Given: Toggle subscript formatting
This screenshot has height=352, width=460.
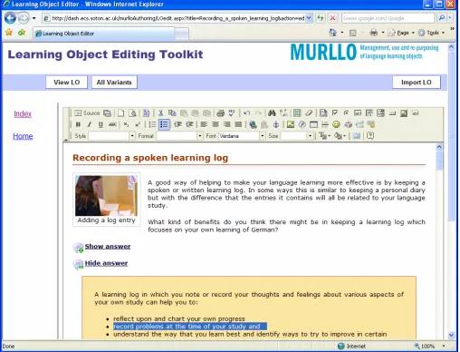Looking at the screenshot, I should point(126,124).
